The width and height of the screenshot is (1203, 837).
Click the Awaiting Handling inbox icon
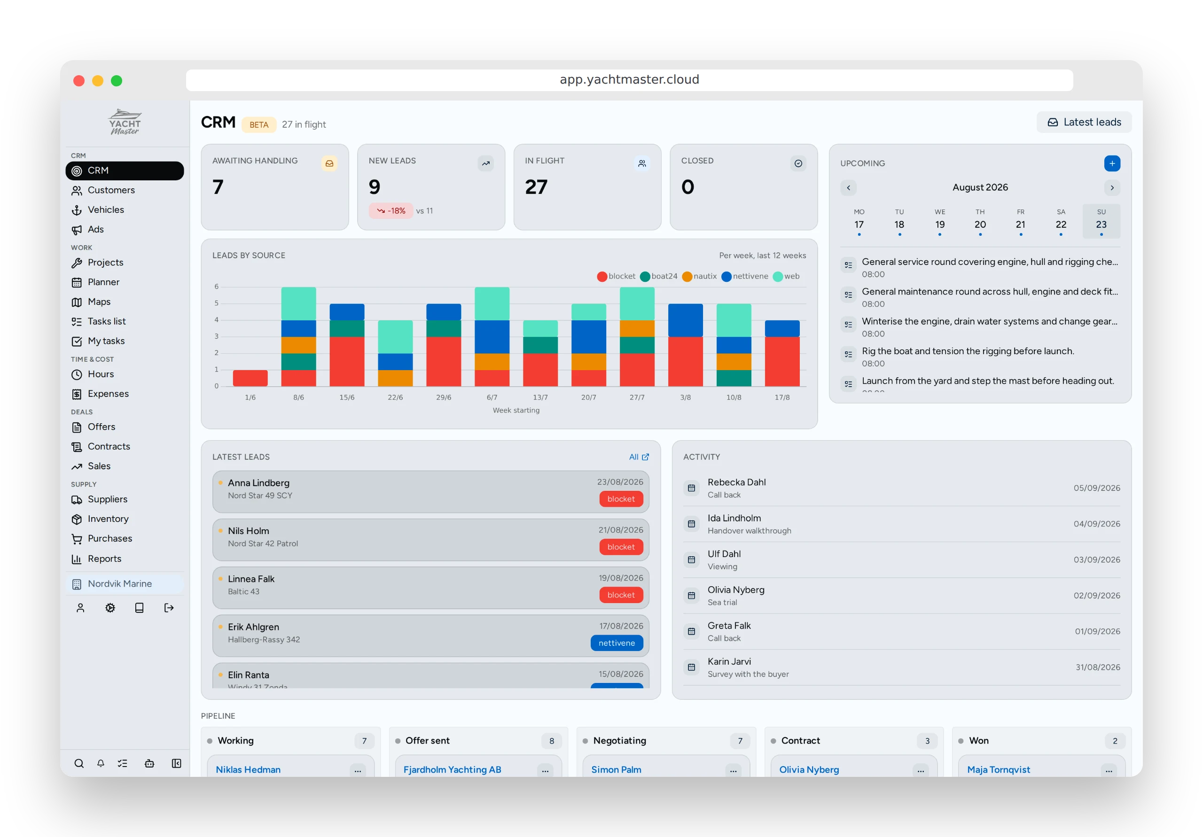329,163
